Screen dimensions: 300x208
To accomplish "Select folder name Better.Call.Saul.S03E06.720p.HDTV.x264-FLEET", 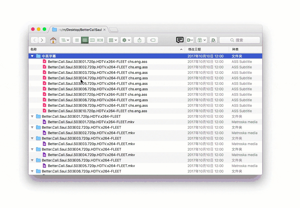I will tap(82, 171).
